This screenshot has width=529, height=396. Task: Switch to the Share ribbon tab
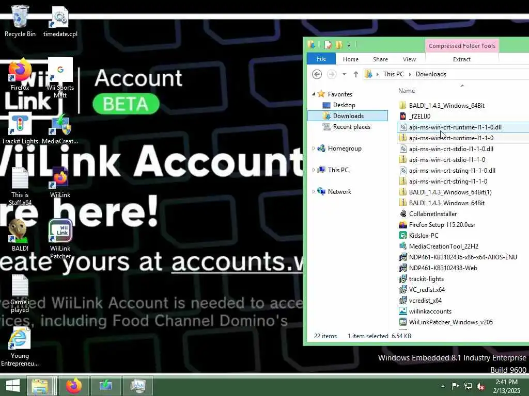tap(380, 59)
